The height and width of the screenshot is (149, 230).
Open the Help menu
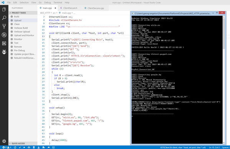point(67,3)
